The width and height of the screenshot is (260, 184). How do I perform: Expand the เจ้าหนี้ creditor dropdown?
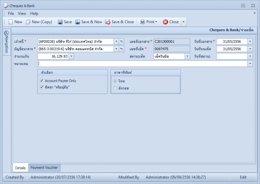[x=116, y=41]
